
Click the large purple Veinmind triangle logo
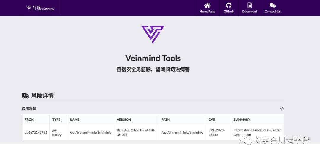tap(153, 34)
